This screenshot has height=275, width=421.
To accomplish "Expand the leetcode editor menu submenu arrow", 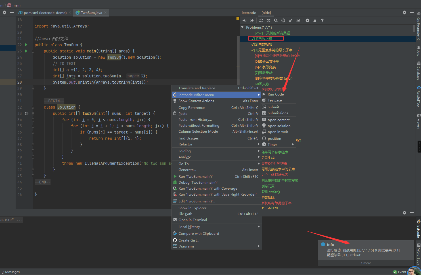I will tap(259, 95).
